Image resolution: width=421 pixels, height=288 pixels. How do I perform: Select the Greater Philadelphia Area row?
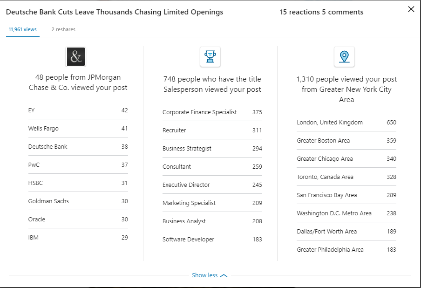(346, 250)
